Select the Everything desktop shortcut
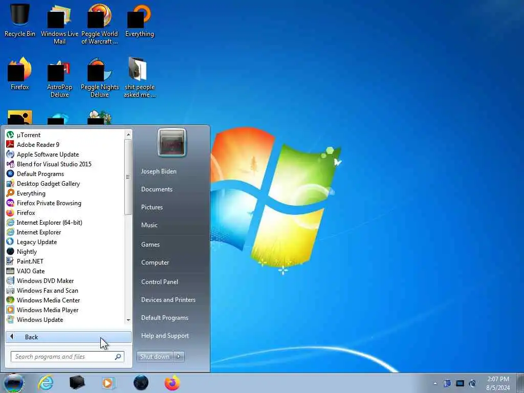 (140, 20)
